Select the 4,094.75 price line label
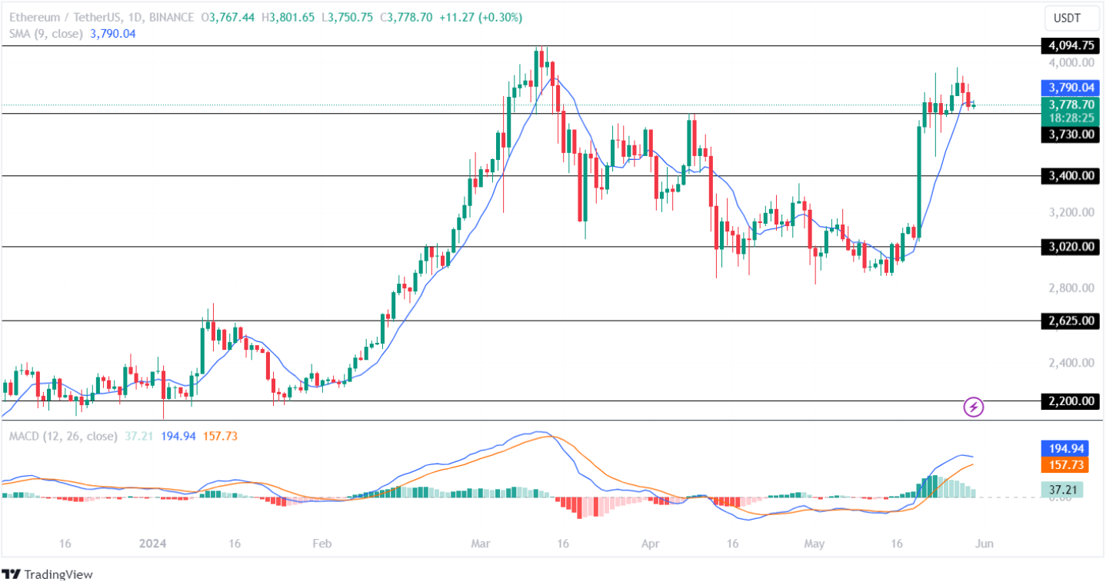1106x582 pixels. (x=1071, y=46)
